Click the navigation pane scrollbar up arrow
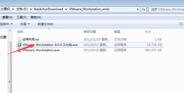This screenshot has height=93, width=184. [10, 31]
